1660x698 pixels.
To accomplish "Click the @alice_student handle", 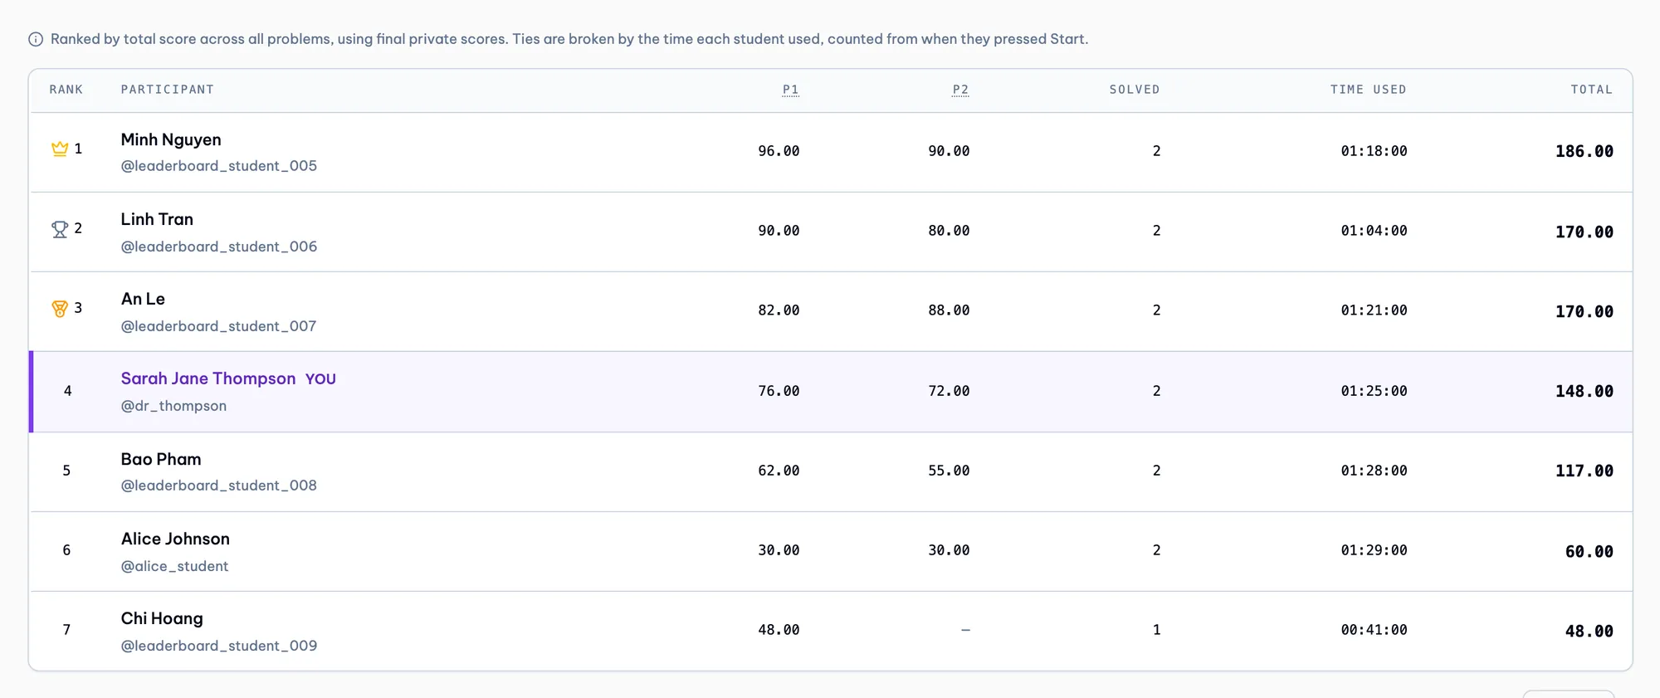I will 174,566.
